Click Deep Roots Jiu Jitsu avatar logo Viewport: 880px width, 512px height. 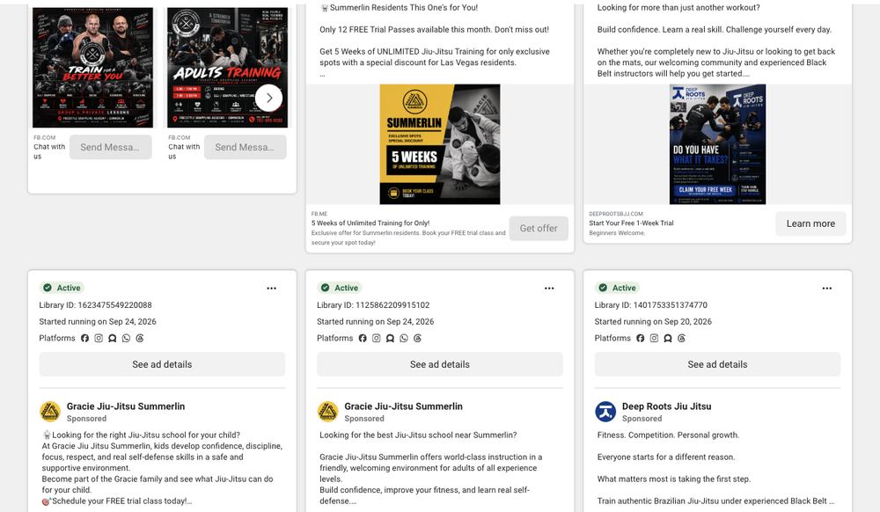[x=605, y=412]
